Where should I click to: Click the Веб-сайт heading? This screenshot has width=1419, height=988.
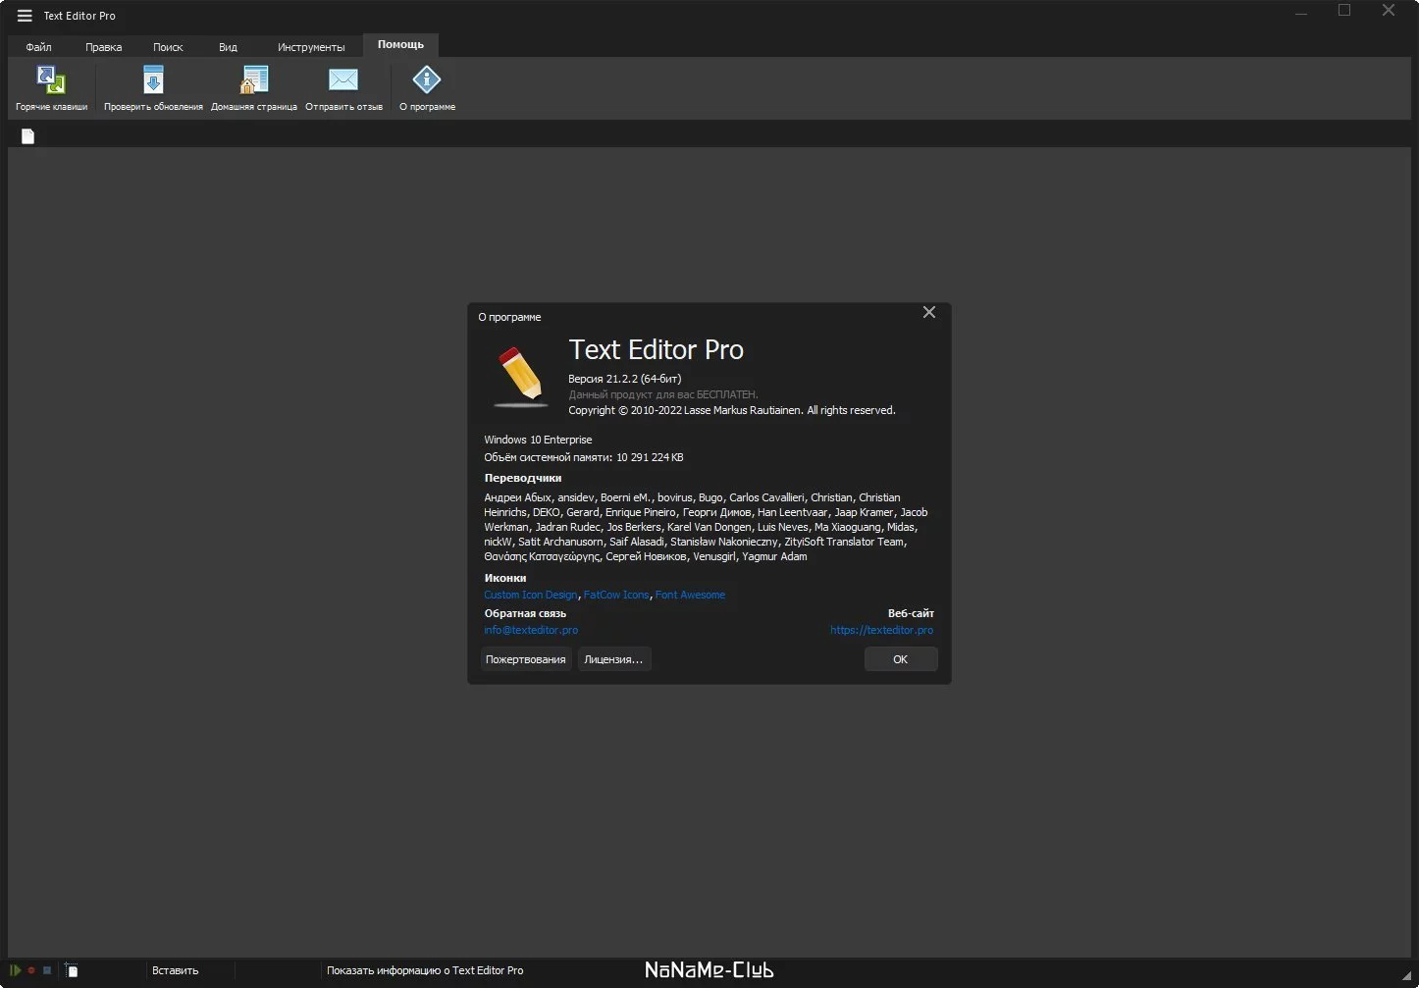pos(911,613)
